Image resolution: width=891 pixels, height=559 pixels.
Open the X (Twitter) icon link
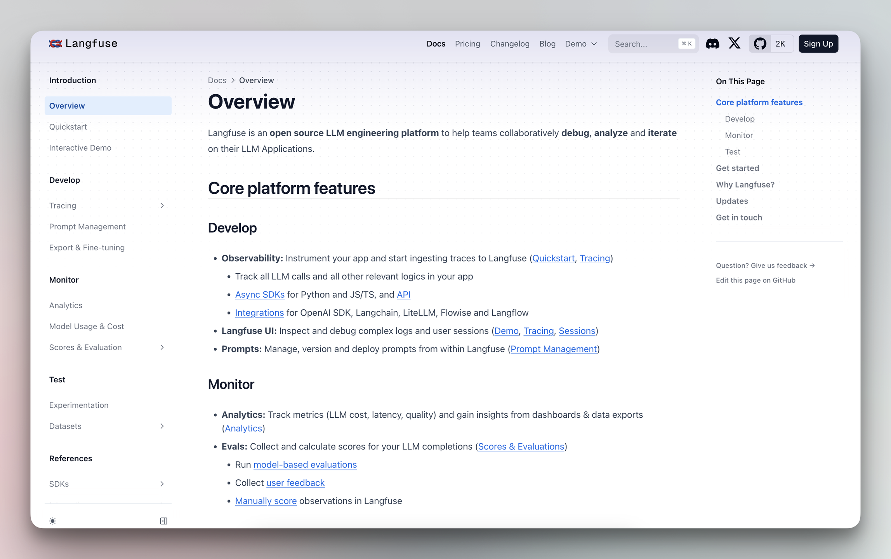click(x=734, y=43)
